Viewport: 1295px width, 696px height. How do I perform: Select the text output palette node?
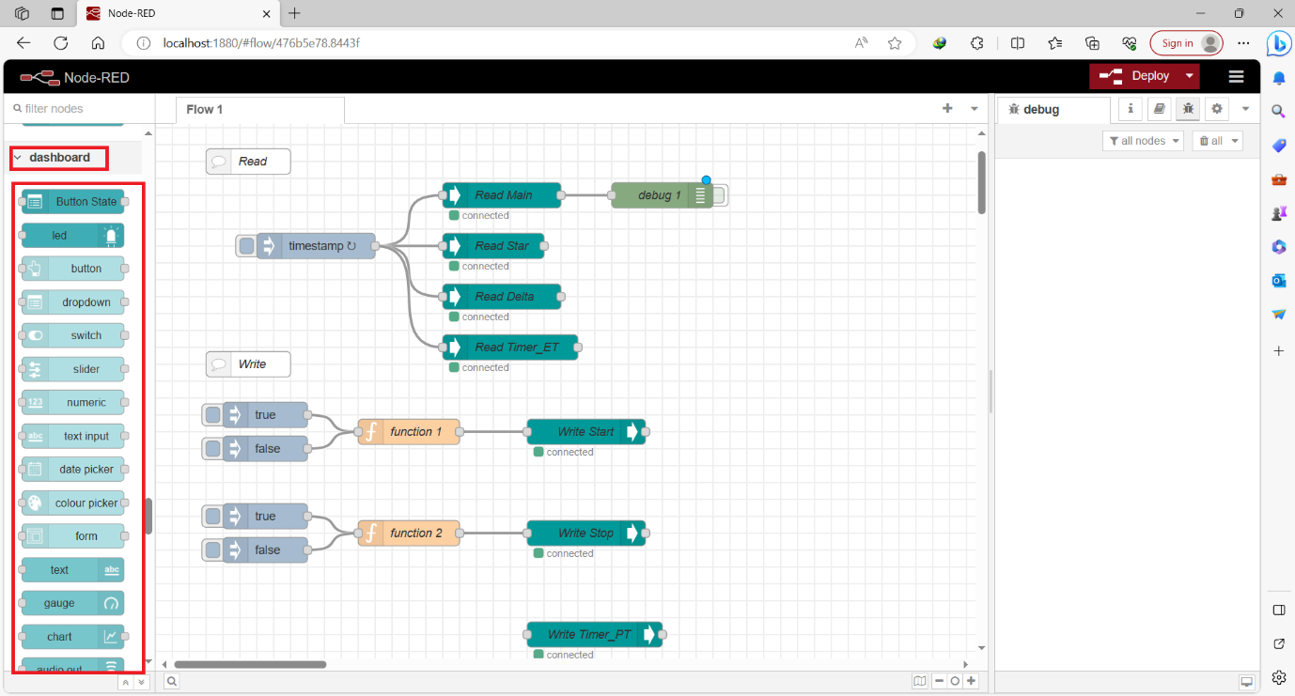click(x=73, y=569)
